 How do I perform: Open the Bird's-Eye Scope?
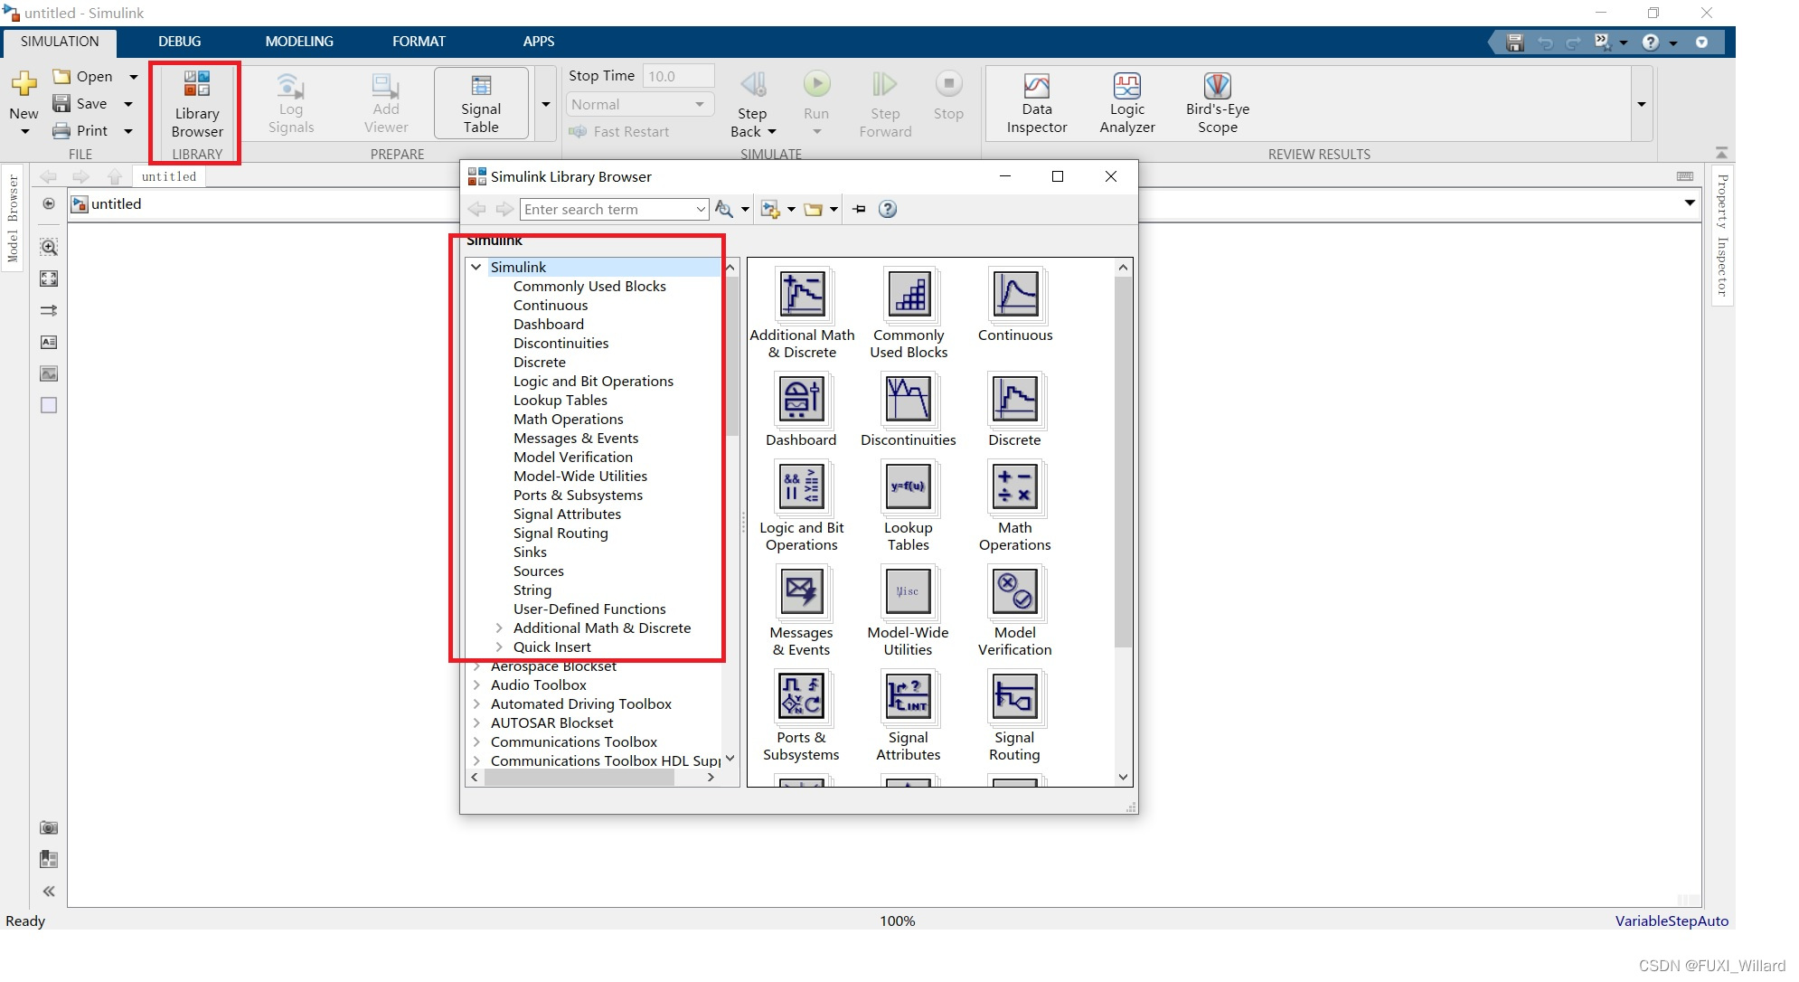(x=1217, y=103)
